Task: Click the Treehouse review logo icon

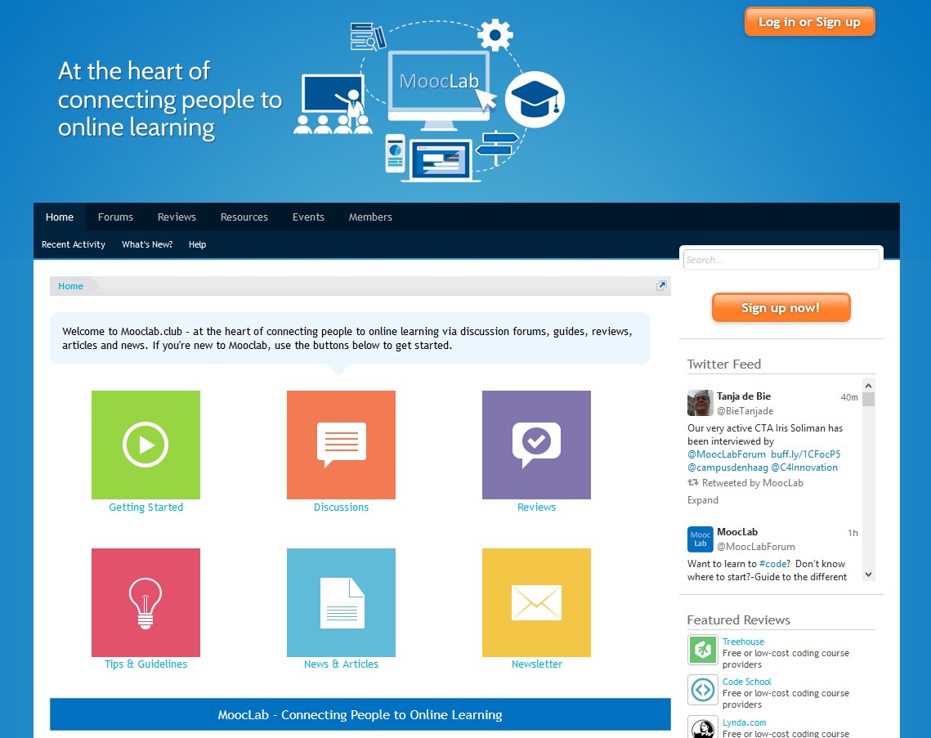Action: [x=703, y=650]
